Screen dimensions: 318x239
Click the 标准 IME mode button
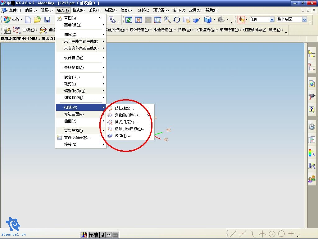point(93,235)
